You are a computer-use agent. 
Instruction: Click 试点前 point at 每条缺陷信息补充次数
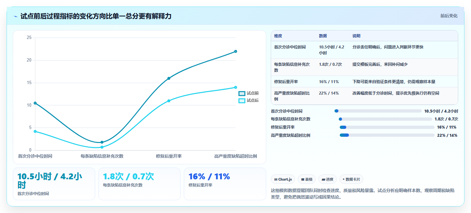click(x=102, y=142)
